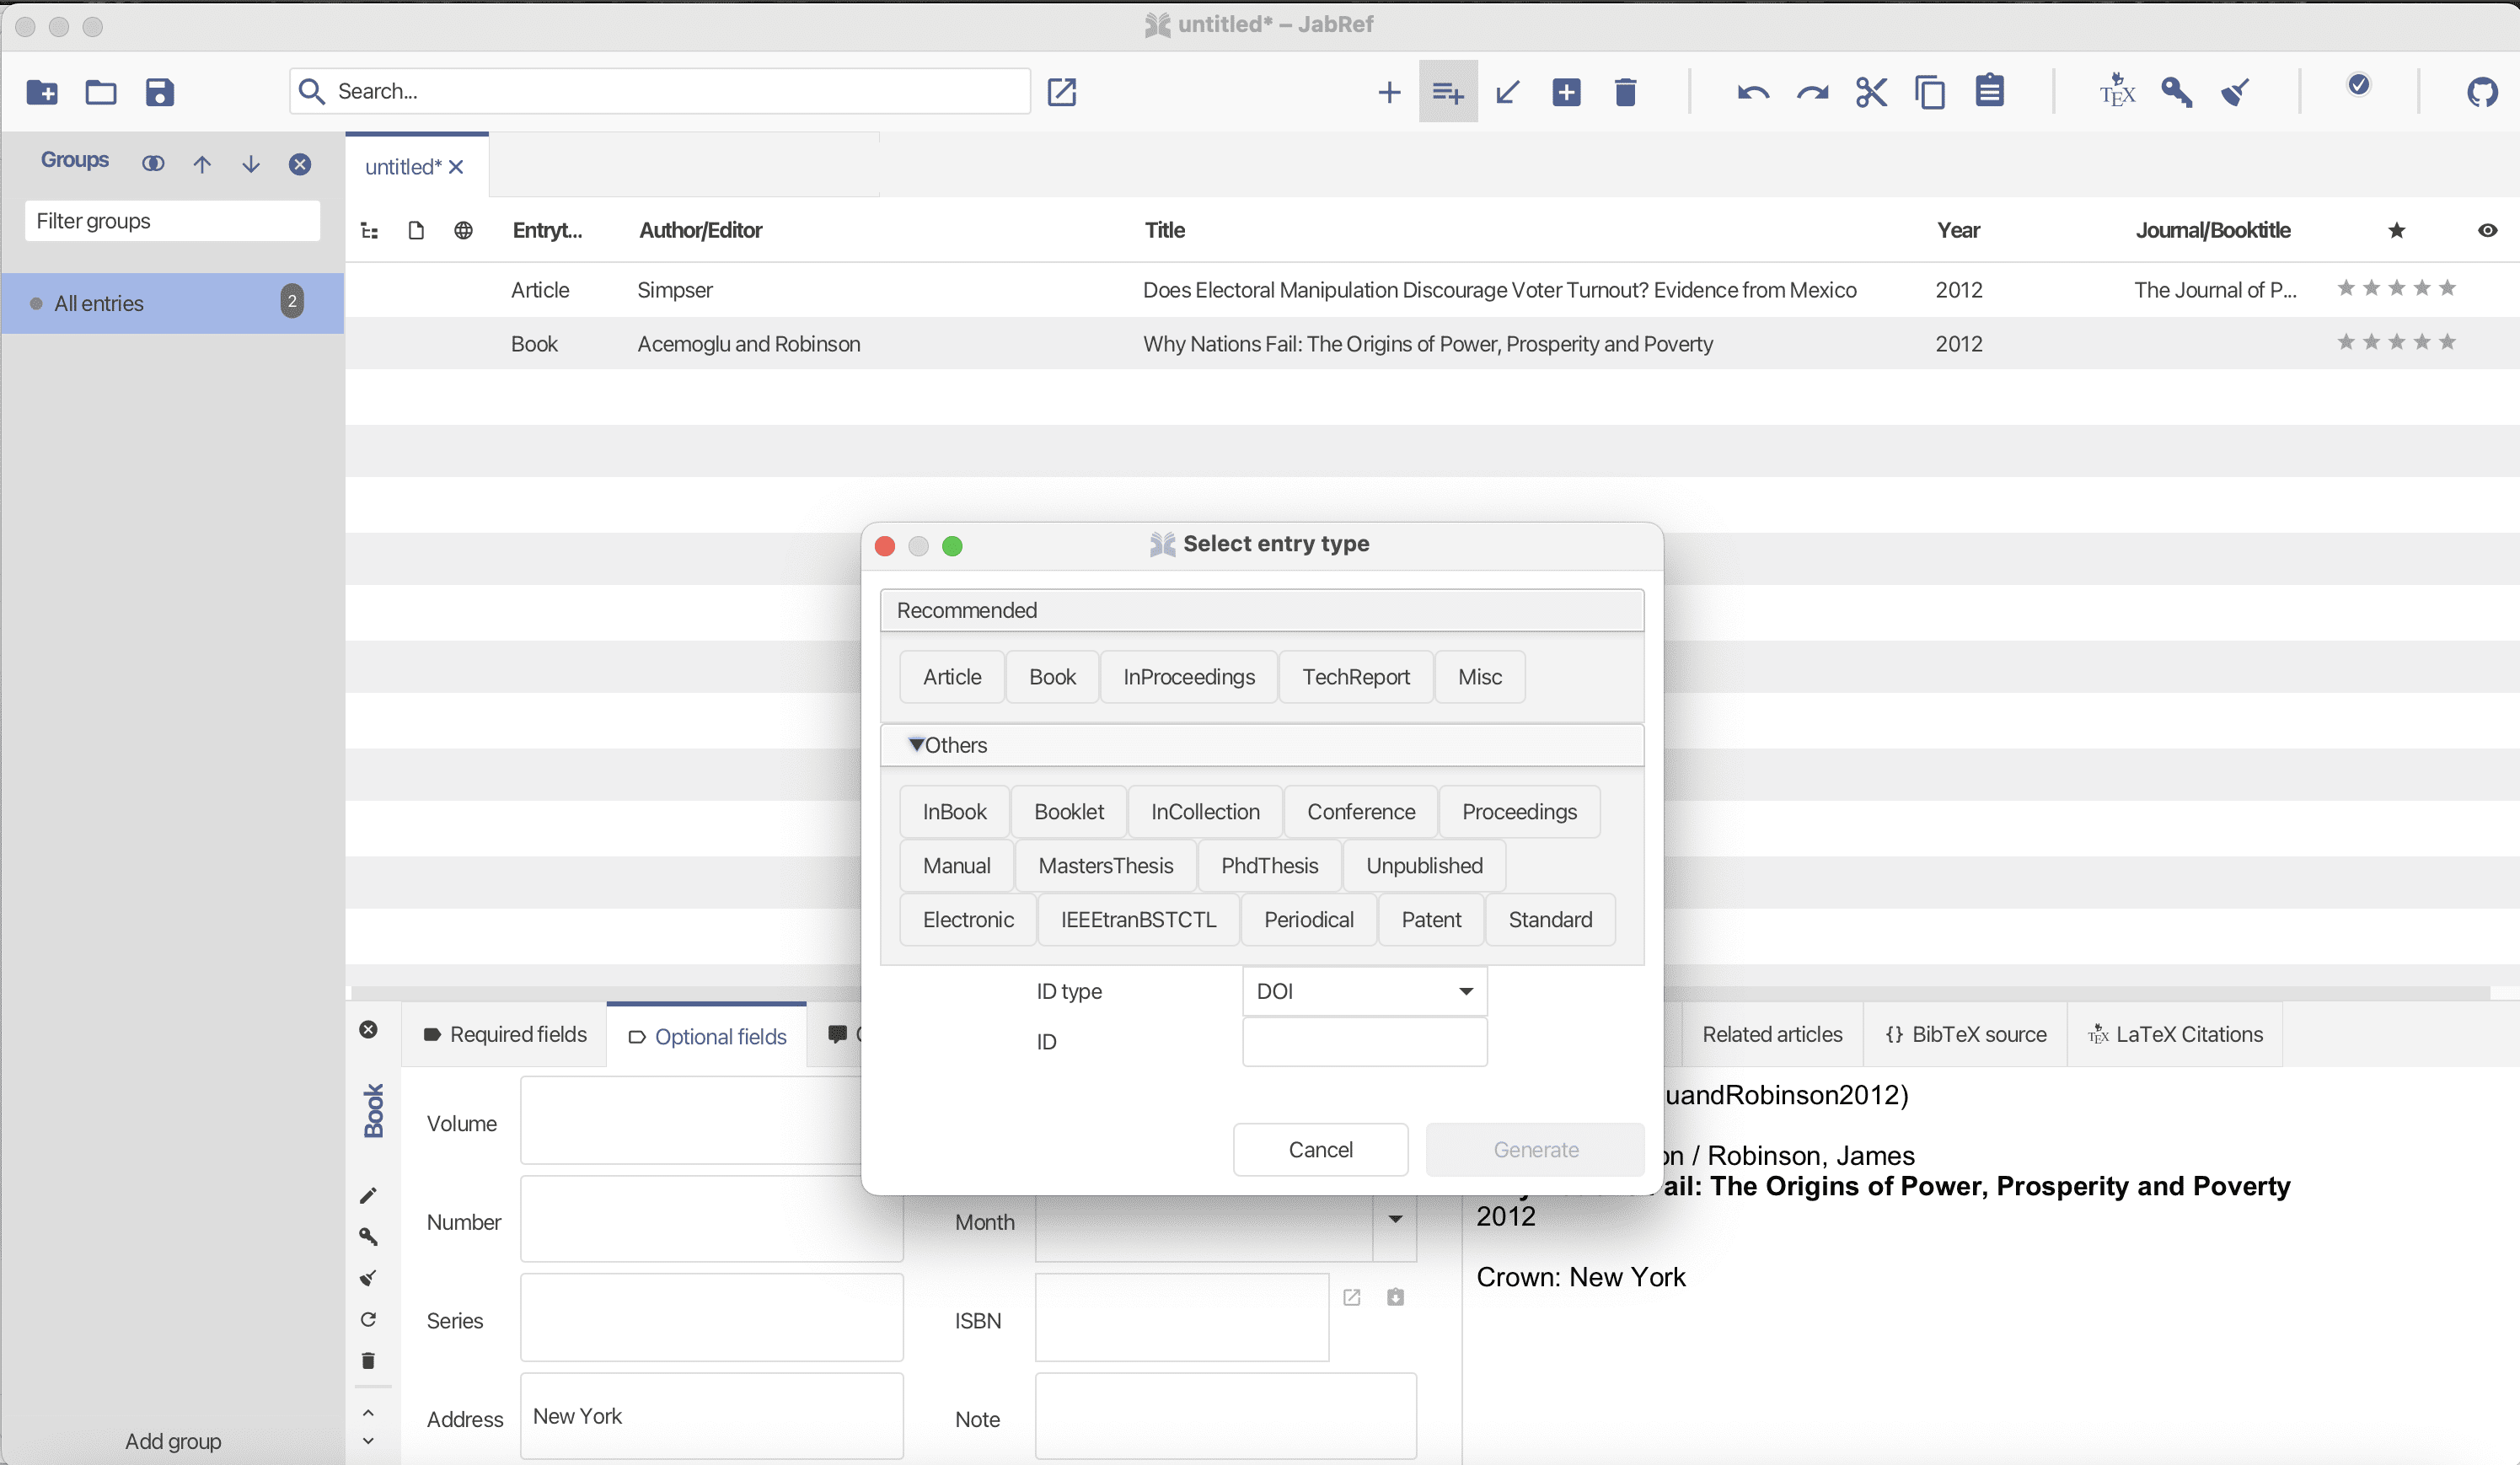This screenshot has width=2520, height=1465.
Task: Click the ID input field in dialog
Action: [1364, 1042]
